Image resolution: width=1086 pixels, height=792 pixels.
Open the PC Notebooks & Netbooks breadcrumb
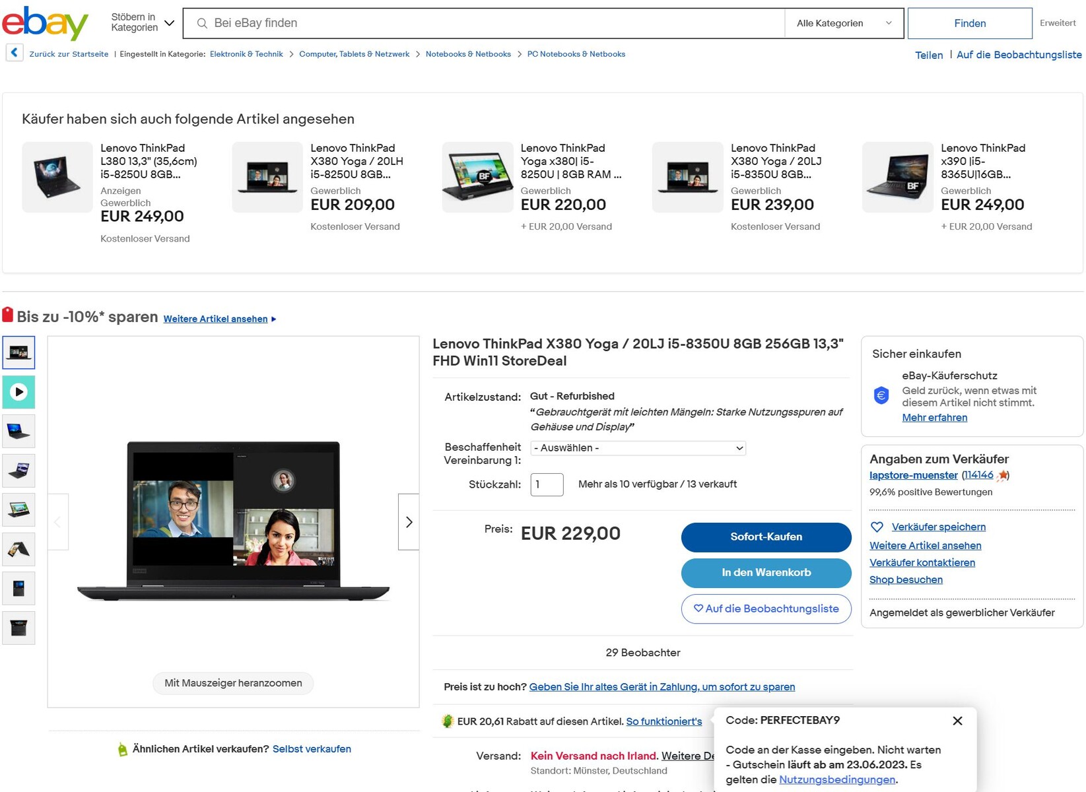(576, 54)
